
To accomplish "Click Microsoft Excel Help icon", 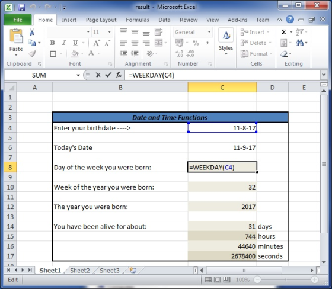I will click(290, 20).
